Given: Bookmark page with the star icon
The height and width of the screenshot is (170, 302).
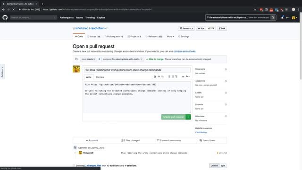Looking at the screenshot, I should 255,9.
